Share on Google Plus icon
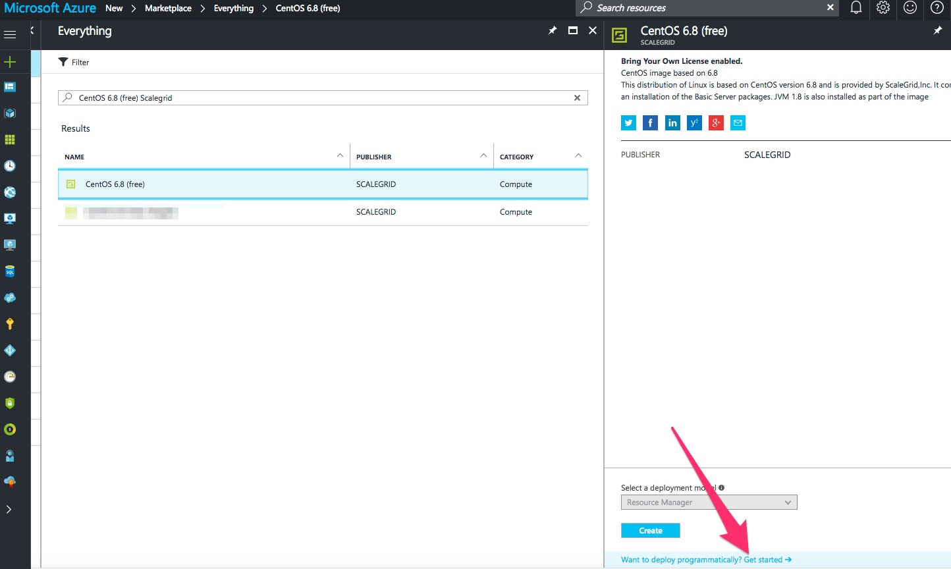951x569 pixels. [x=716, y=122]
